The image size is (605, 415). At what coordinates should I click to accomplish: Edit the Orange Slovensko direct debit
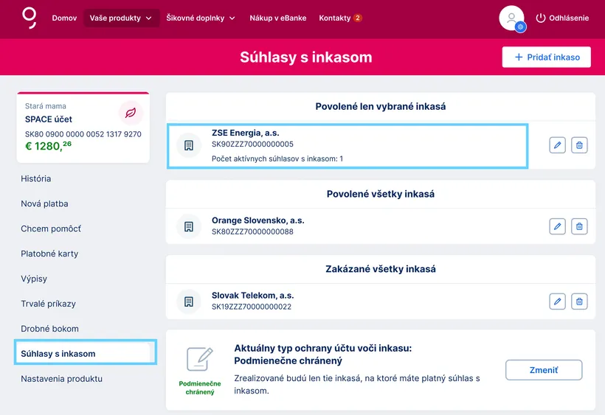(558, 226)
